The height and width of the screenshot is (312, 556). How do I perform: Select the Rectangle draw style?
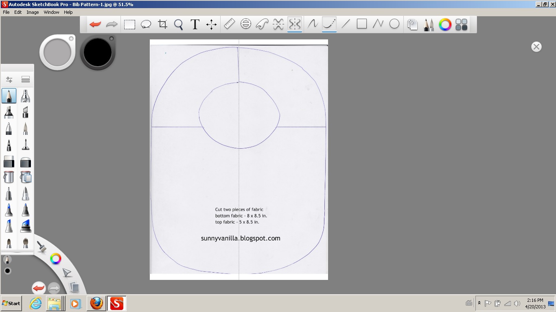(362, 24)
